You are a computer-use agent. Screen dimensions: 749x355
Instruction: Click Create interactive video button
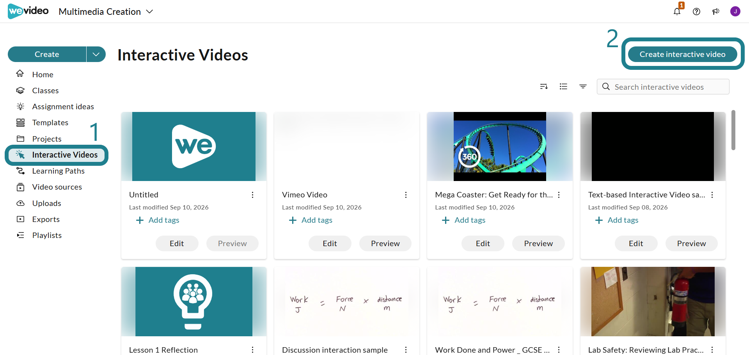[x=682, y=54]
